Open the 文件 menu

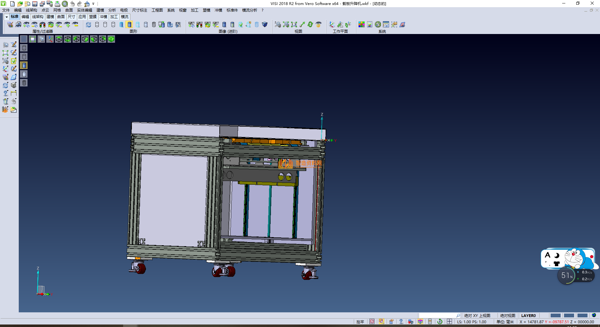6,10
